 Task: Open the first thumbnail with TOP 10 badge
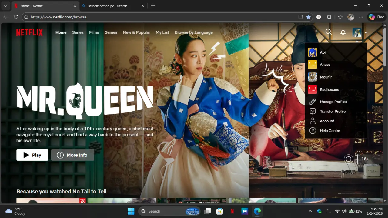(51, 200)
